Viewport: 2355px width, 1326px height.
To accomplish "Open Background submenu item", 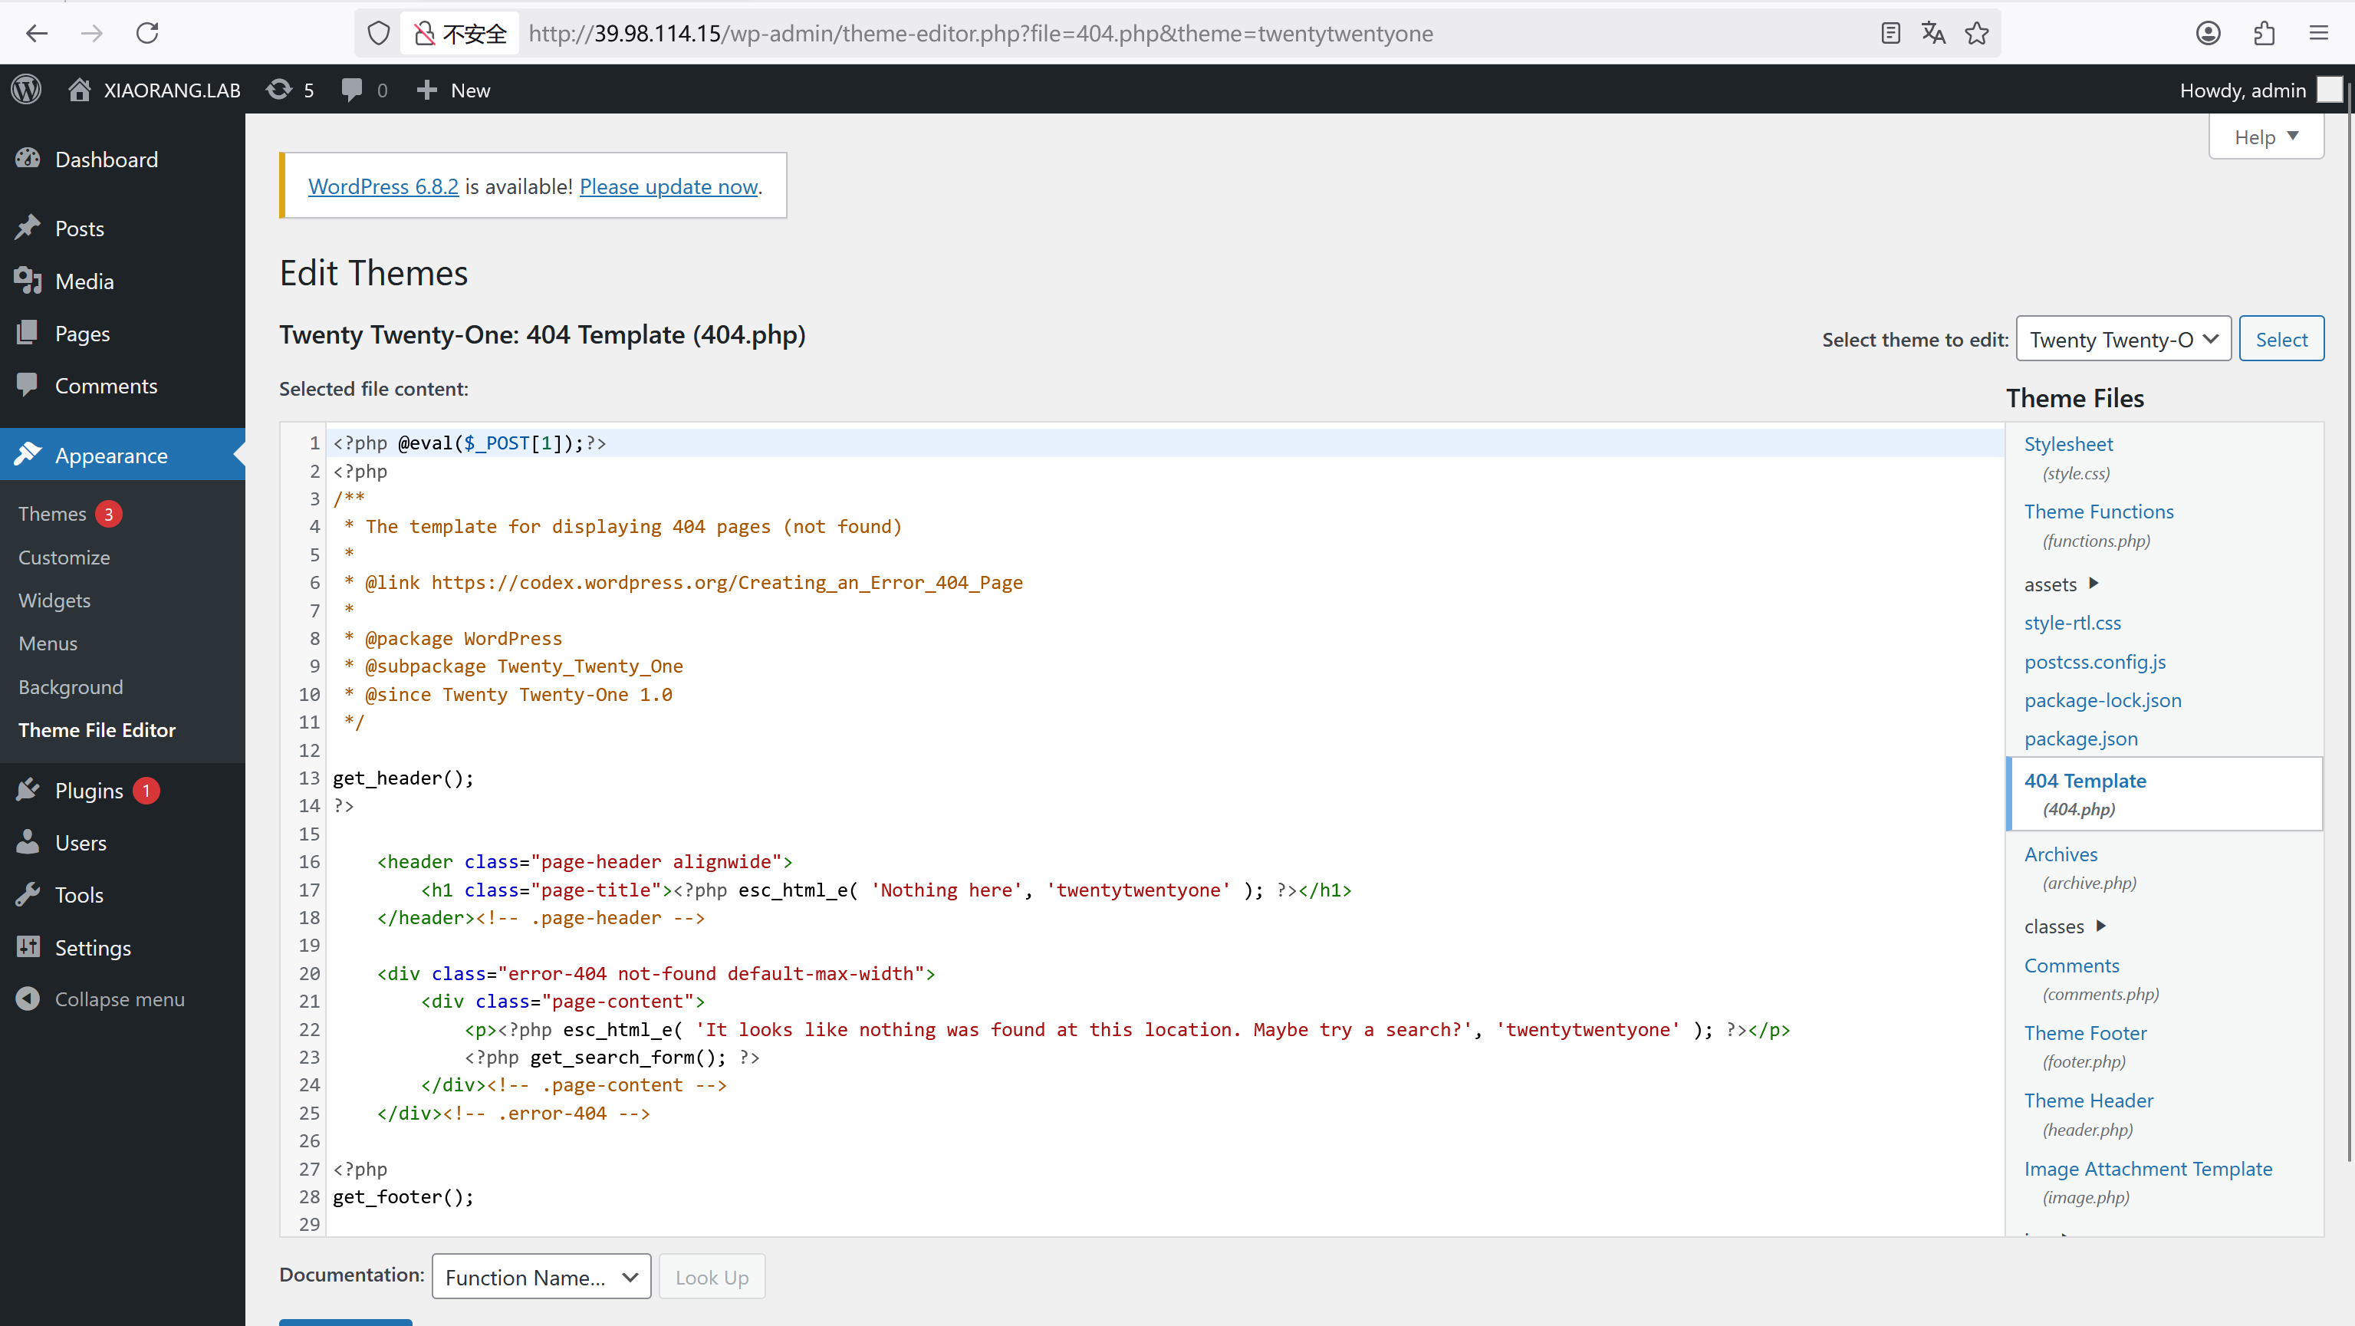I will coord(71,687).
